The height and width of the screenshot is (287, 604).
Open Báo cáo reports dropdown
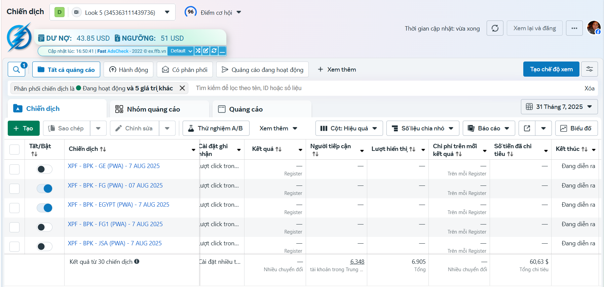coord(489,128)
